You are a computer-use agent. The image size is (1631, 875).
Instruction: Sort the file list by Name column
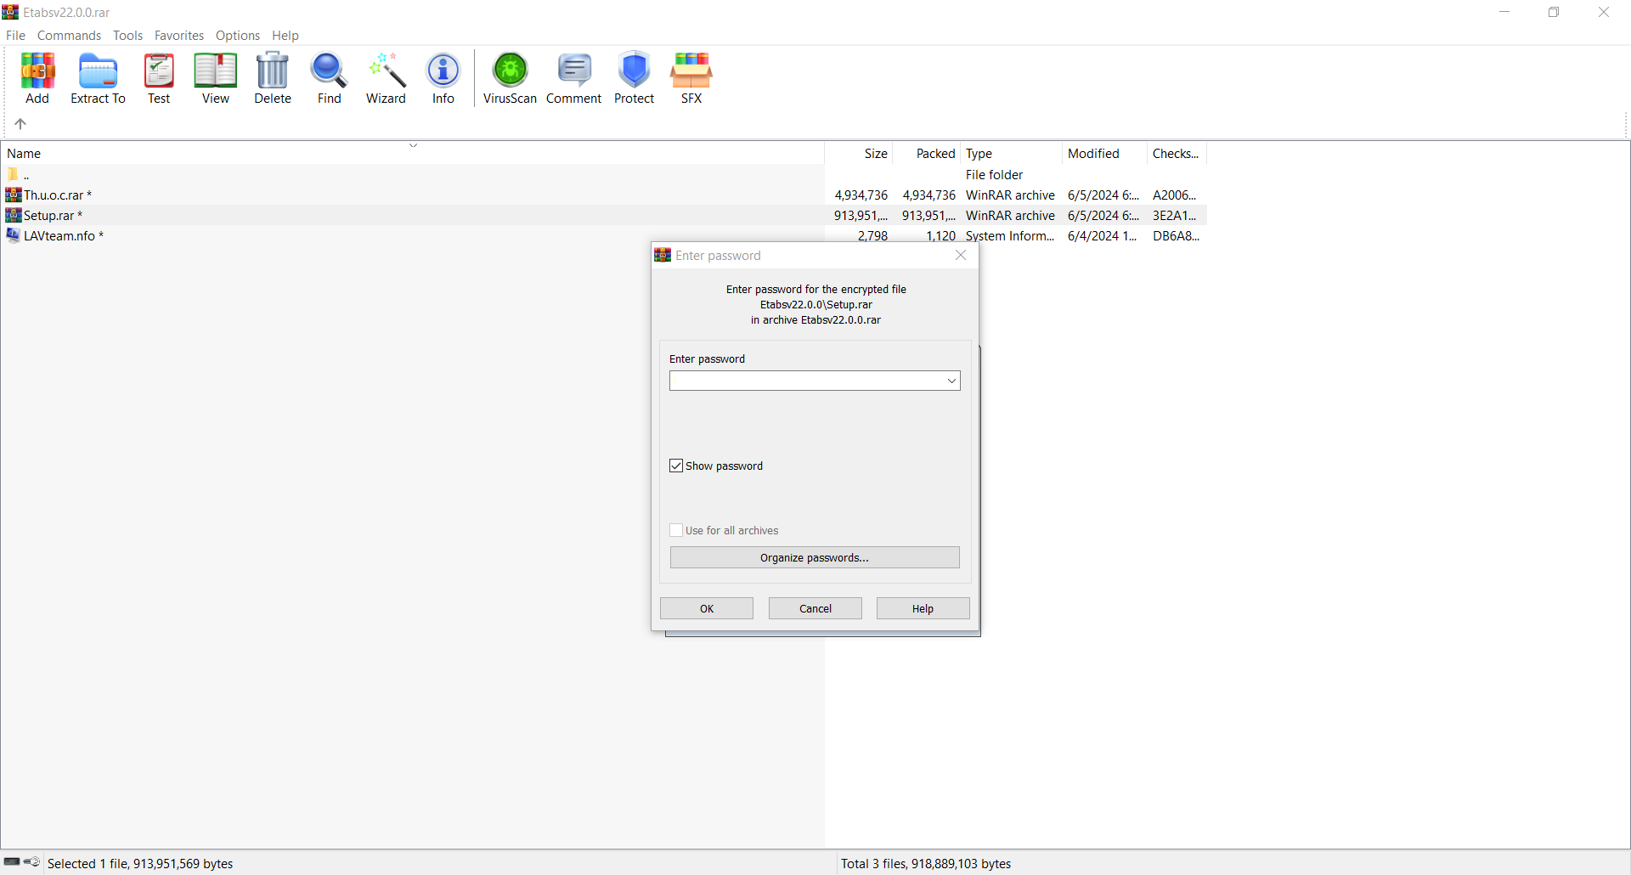pos(24,154)
